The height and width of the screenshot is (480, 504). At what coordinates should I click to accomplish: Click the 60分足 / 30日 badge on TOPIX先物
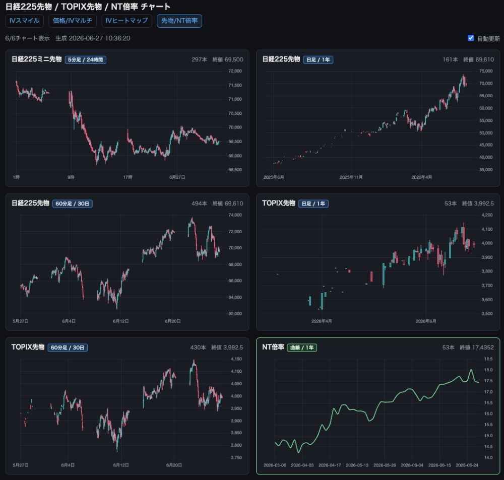[68, 348]
